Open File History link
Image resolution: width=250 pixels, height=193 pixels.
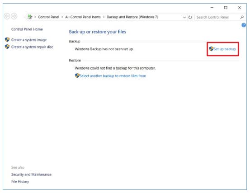click(x=20, y=182)
